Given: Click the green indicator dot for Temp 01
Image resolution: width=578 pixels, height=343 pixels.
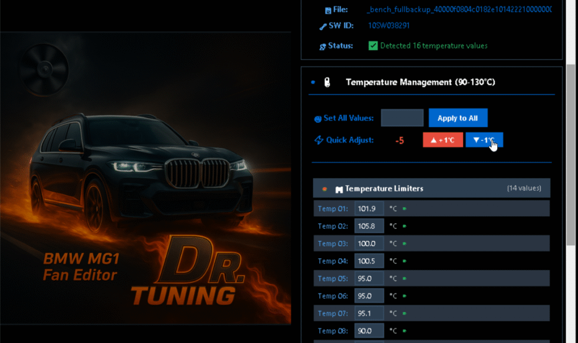Looking at the screenshot, I should pyautogui.click(x=405, y=209).
